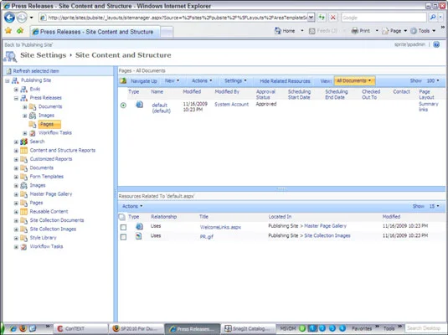Check the box next to PR.gif
This screenshot has width=448, height=335.
(123, 237)
